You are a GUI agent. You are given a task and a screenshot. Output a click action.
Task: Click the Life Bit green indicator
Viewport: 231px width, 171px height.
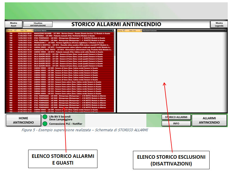[x=45, y=117]
